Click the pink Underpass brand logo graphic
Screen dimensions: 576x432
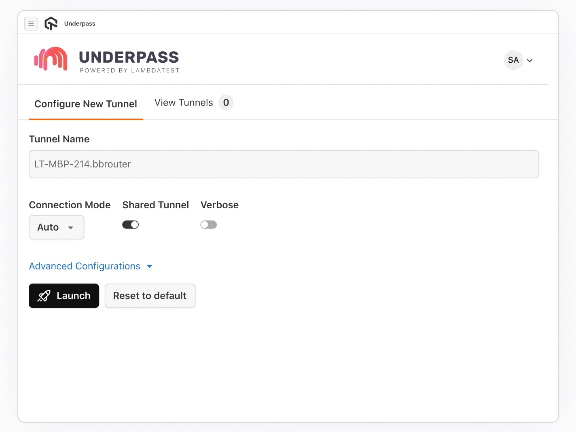coord(51,59)
